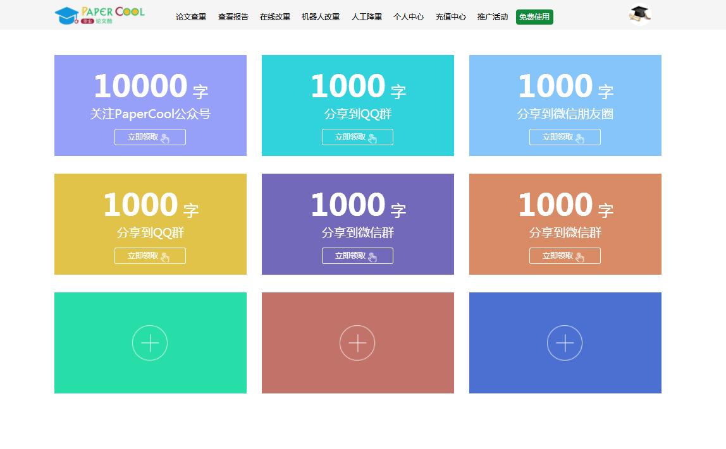
Task: Click 立即领取 on the teal QQ群 card
Action: (x=357, y=137)
